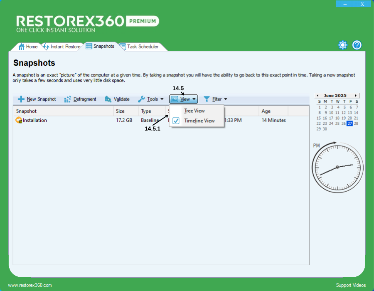Click the View picture icon
The width and height of the screenshot is (374, 291).
pyautogui.click(x=175, y=99)
